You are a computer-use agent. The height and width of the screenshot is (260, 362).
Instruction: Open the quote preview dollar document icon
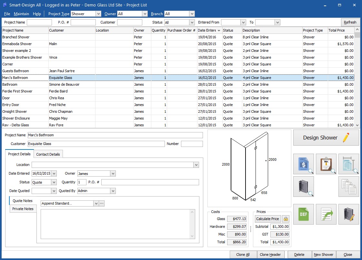tap(303, 164)
